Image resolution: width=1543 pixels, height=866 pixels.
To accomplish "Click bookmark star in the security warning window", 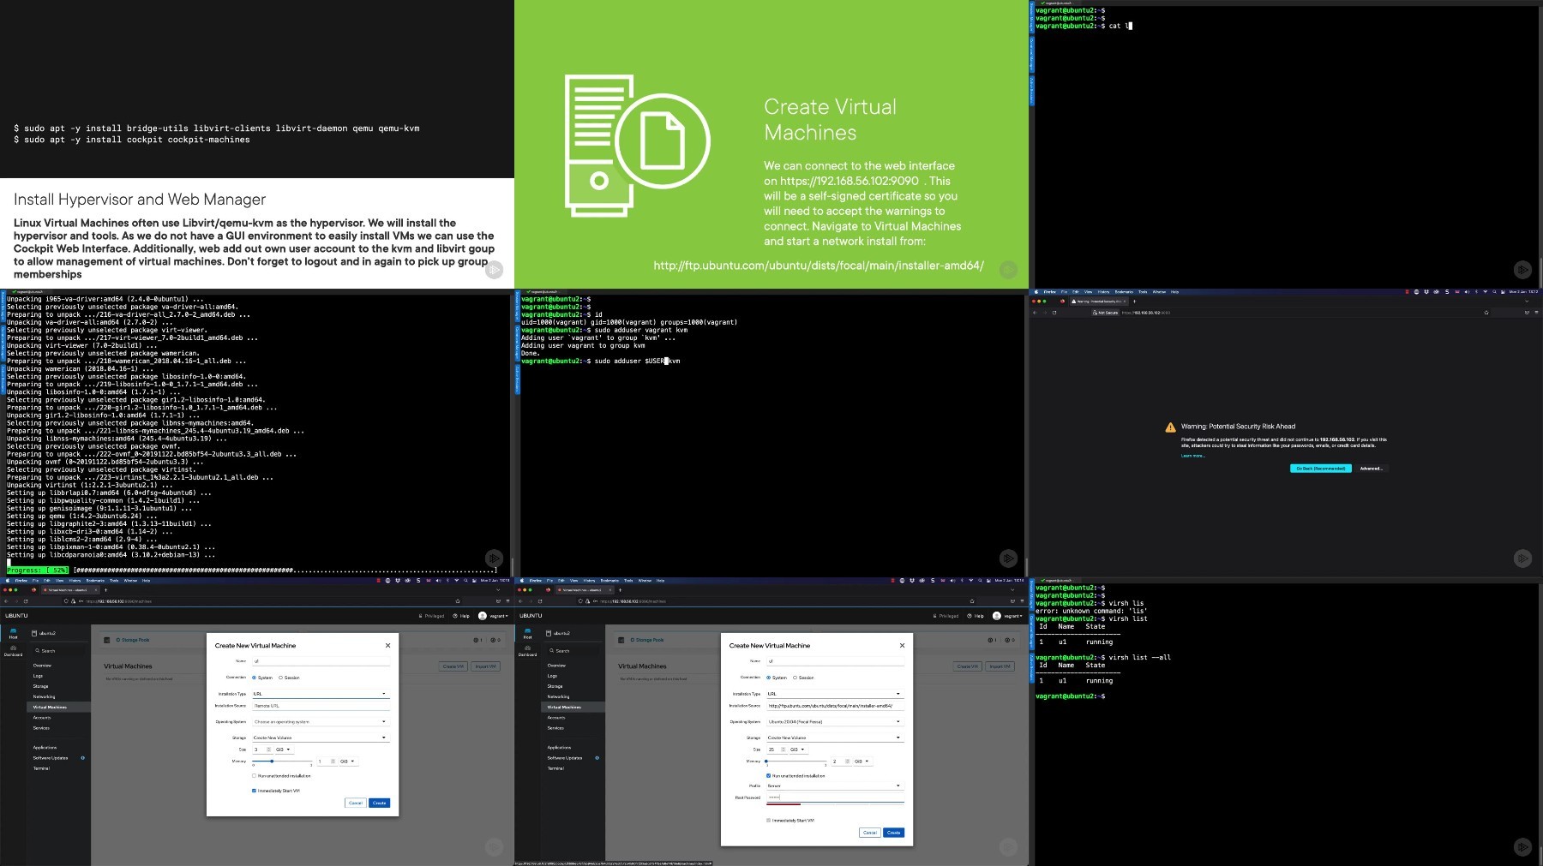I will point(1486,313).
